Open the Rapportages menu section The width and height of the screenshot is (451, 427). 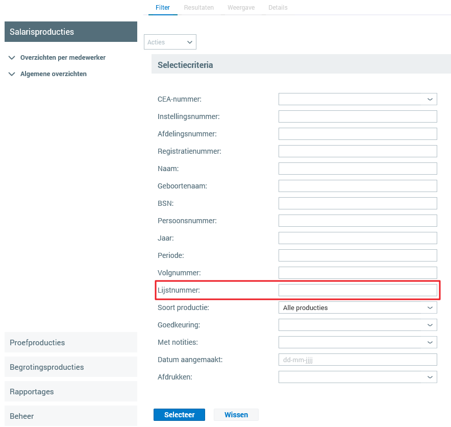pos(71,391)
